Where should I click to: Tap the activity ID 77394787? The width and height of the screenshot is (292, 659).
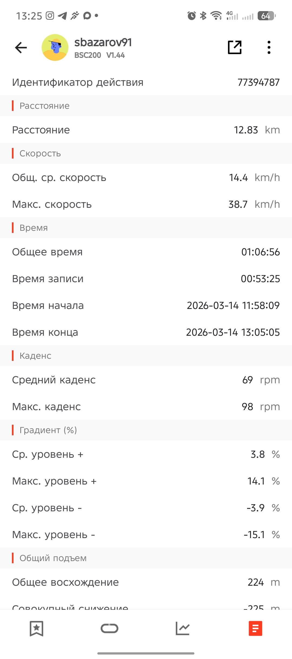[x=258, y=82]
